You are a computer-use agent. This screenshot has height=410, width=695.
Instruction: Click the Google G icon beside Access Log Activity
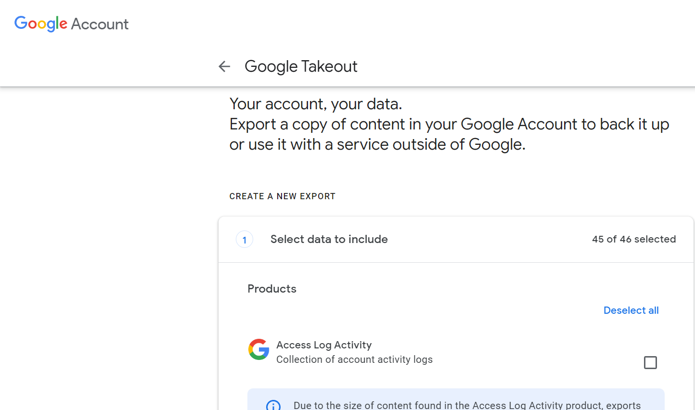coord(258,349)
